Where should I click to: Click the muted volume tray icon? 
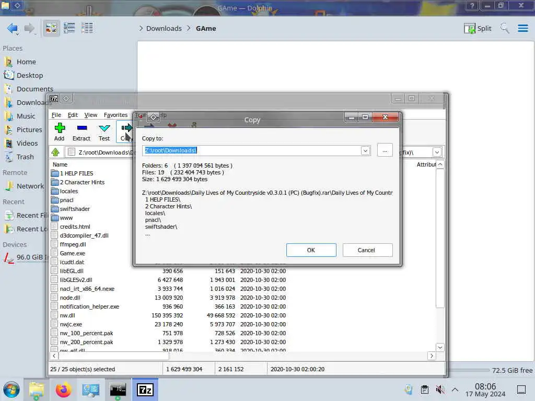(440, 390)
